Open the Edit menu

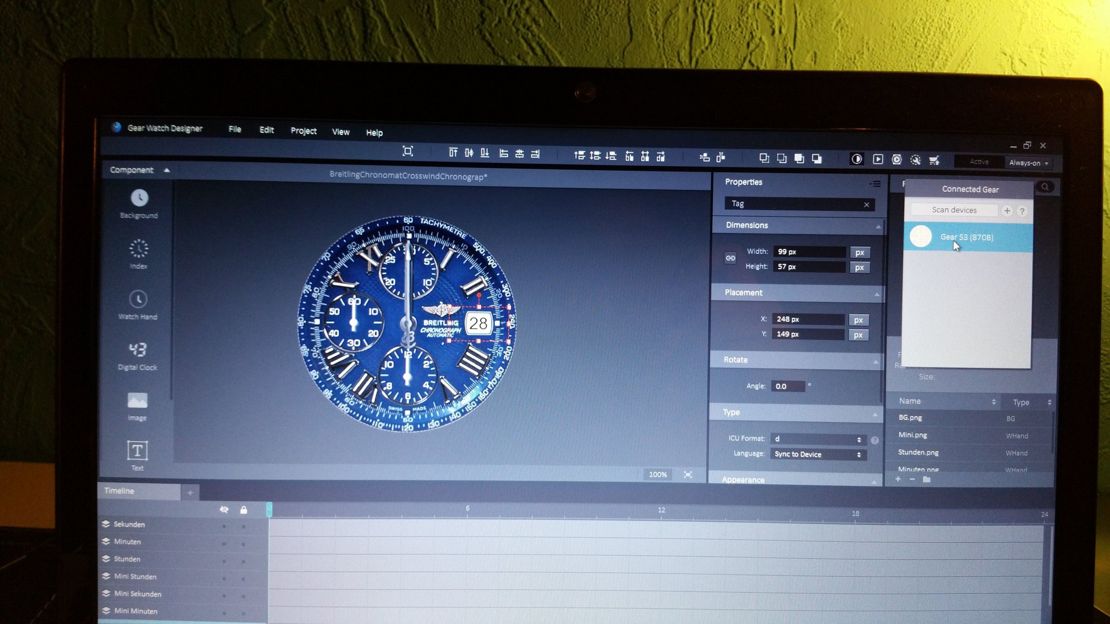(x=267, y=130)
